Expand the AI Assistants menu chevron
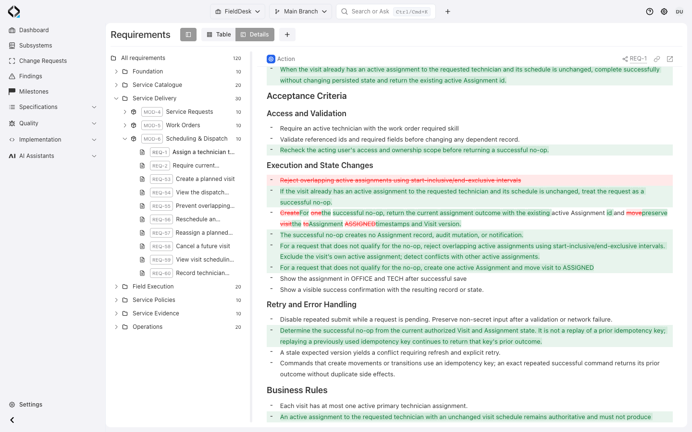This screenshot has height=432, width=692. coord(94,156)
